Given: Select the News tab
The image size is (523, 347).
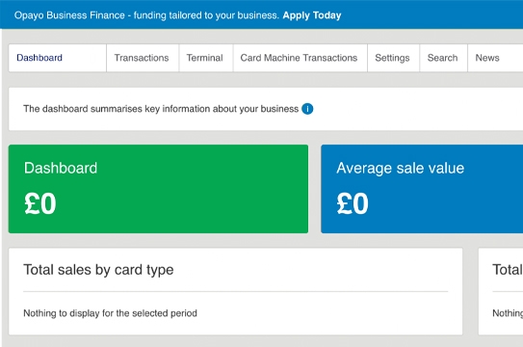Looking at the screenshot, I should (487, 58).
